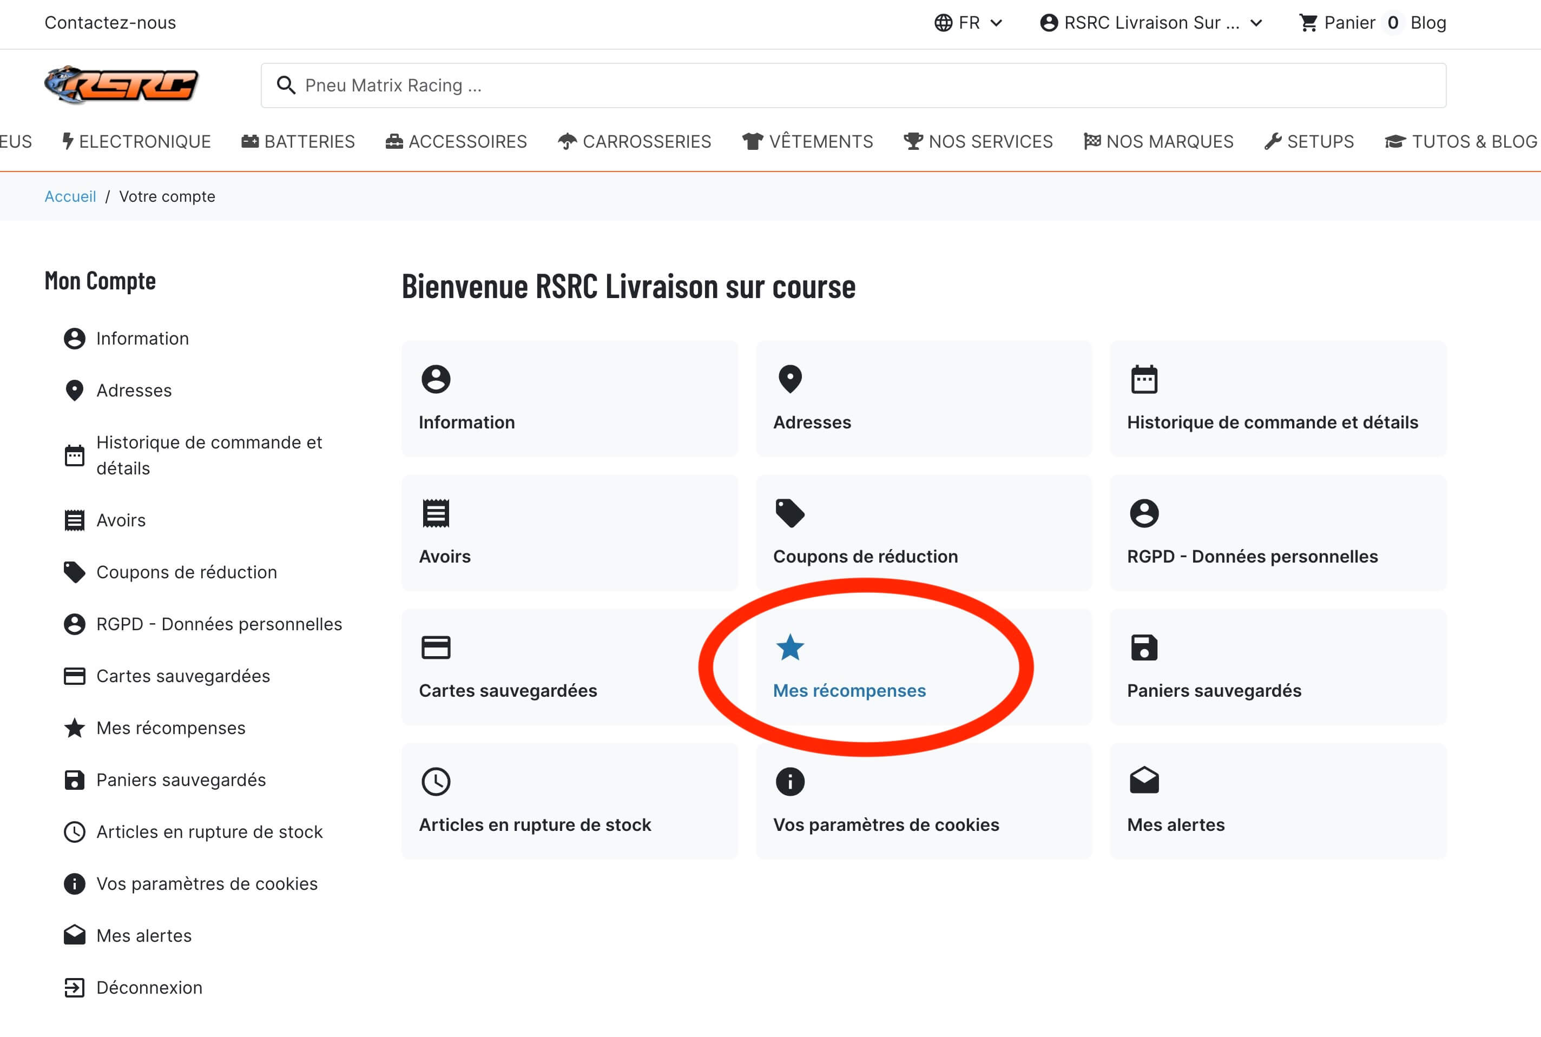Click the globe language icon
This screenshot has height=1037, width=1541.
point(943,23)
